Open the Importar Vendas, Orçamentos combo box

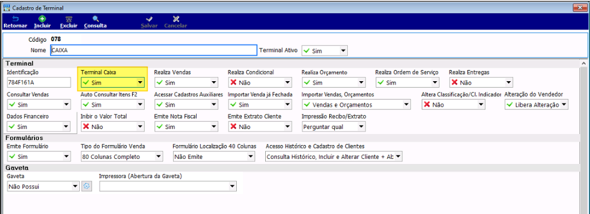(356, 104)
